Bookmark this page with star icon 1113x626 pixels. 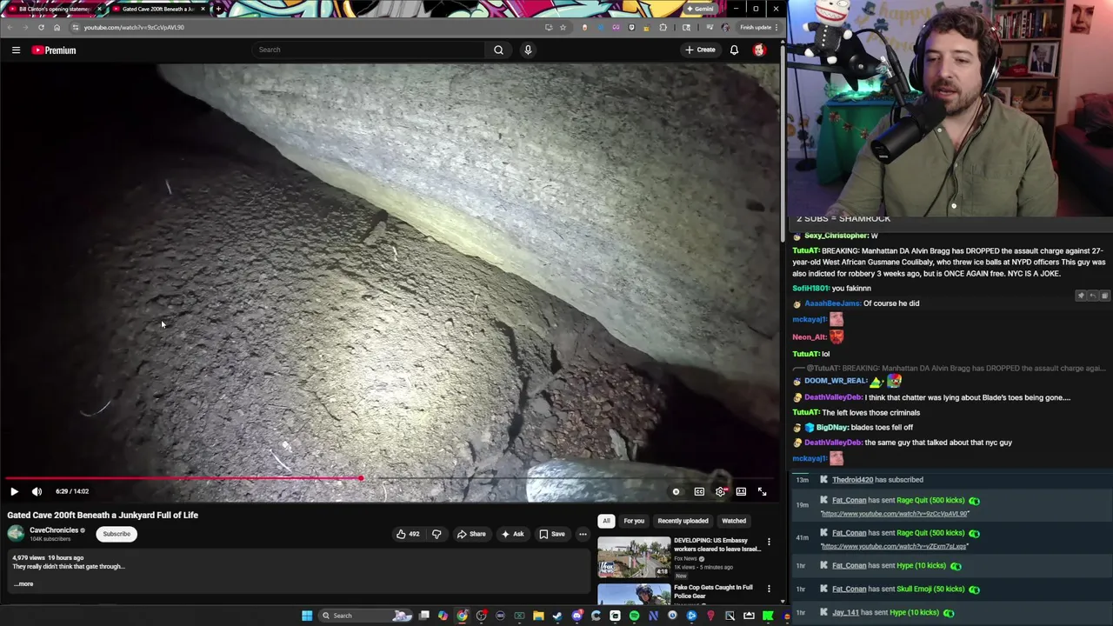click(x=563, y=27)
